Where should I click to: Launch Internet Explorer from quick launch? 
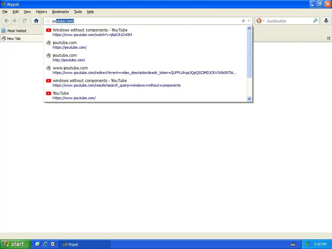point(45,244)
